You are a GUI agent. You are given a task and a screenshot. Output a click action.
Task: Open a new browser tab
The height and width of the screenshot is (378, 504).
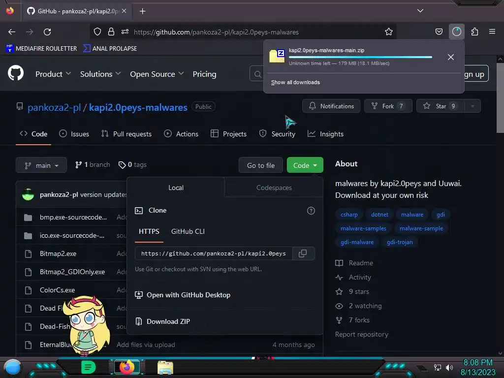(x=142, y=11)
